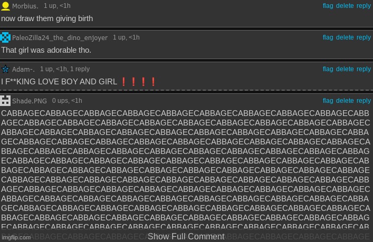Flag the Morbius. comment

pyautogui.click(x=328, y=6)
